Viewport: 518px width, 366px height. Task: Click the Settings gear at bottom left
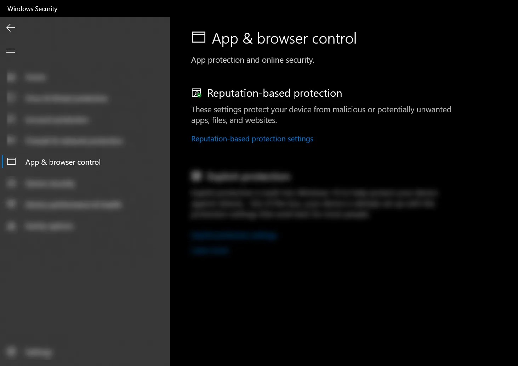tap(11, 352)
